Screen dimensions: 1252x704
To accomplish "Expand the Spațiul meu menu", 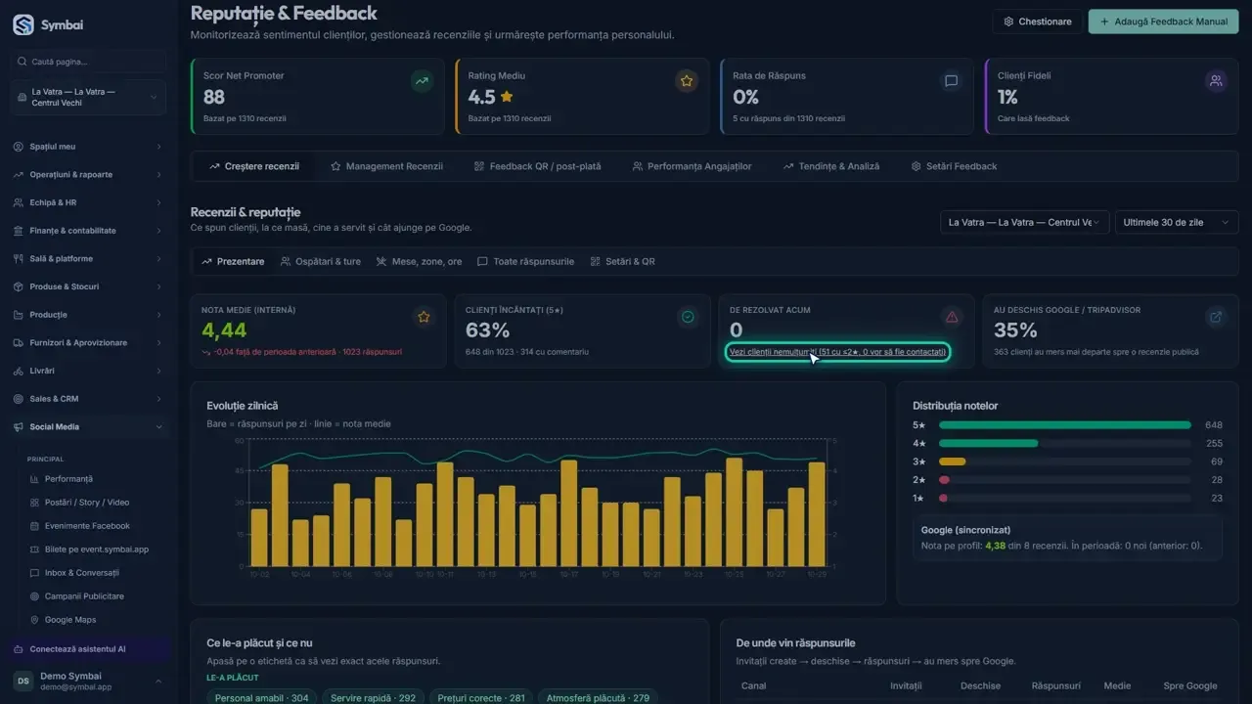I will [88, 147].
